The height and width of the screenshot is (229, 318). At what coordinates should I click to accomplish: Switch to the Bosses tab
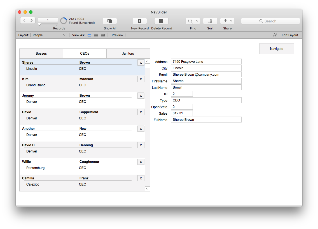point(41,54)
